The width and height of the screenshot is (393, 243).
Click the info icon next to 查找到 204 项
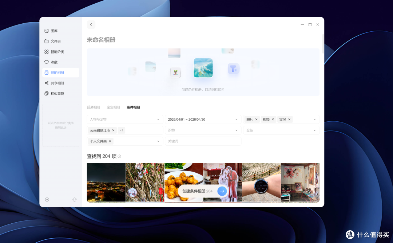(x=120, y=156)
